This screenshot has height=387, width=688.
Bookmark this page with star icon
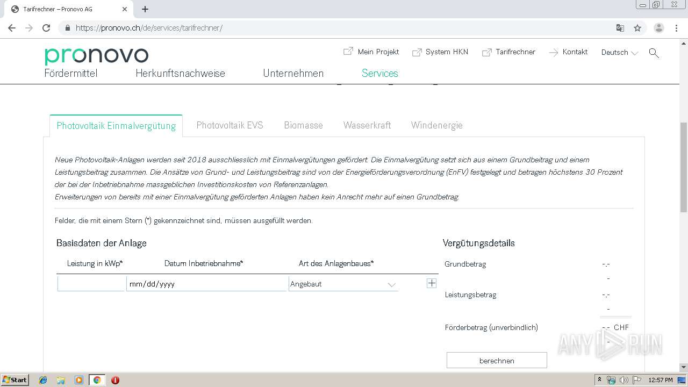click(637, 28)
